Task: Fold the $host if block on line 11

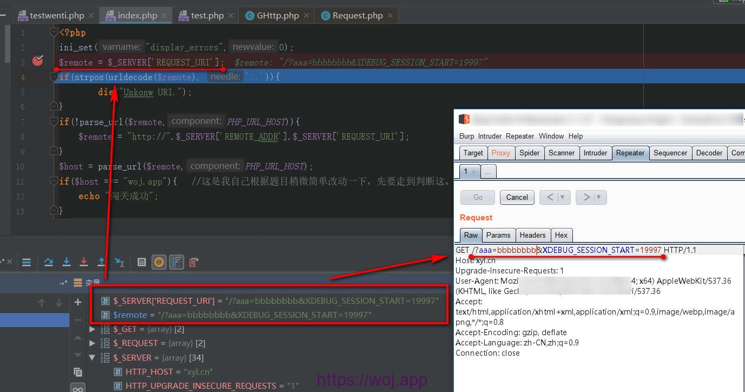Action: tap(54, 181)
